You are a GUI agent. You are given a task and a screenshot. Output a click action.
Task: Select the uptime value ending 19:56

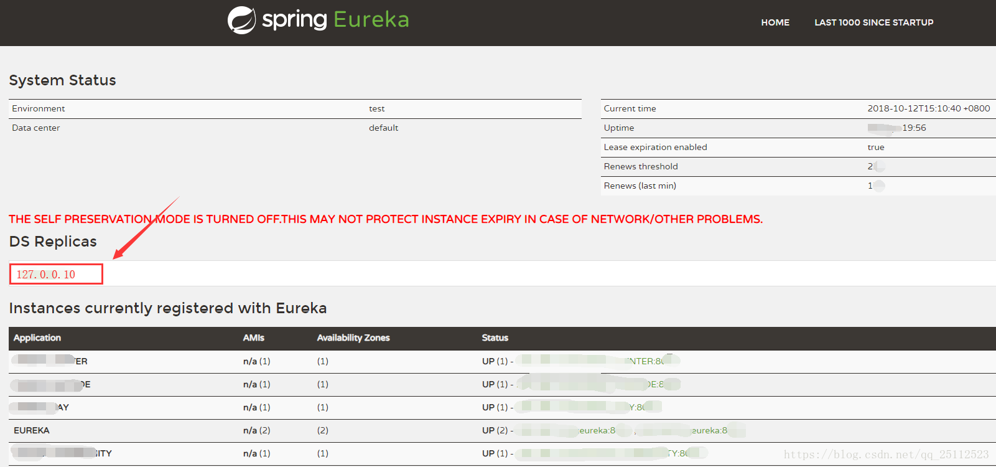897,128
